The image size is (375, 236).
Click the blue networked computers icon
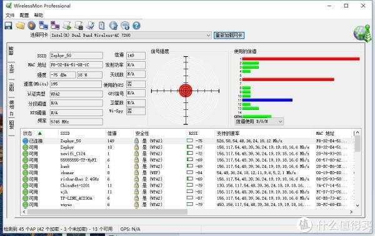[43, 26]
